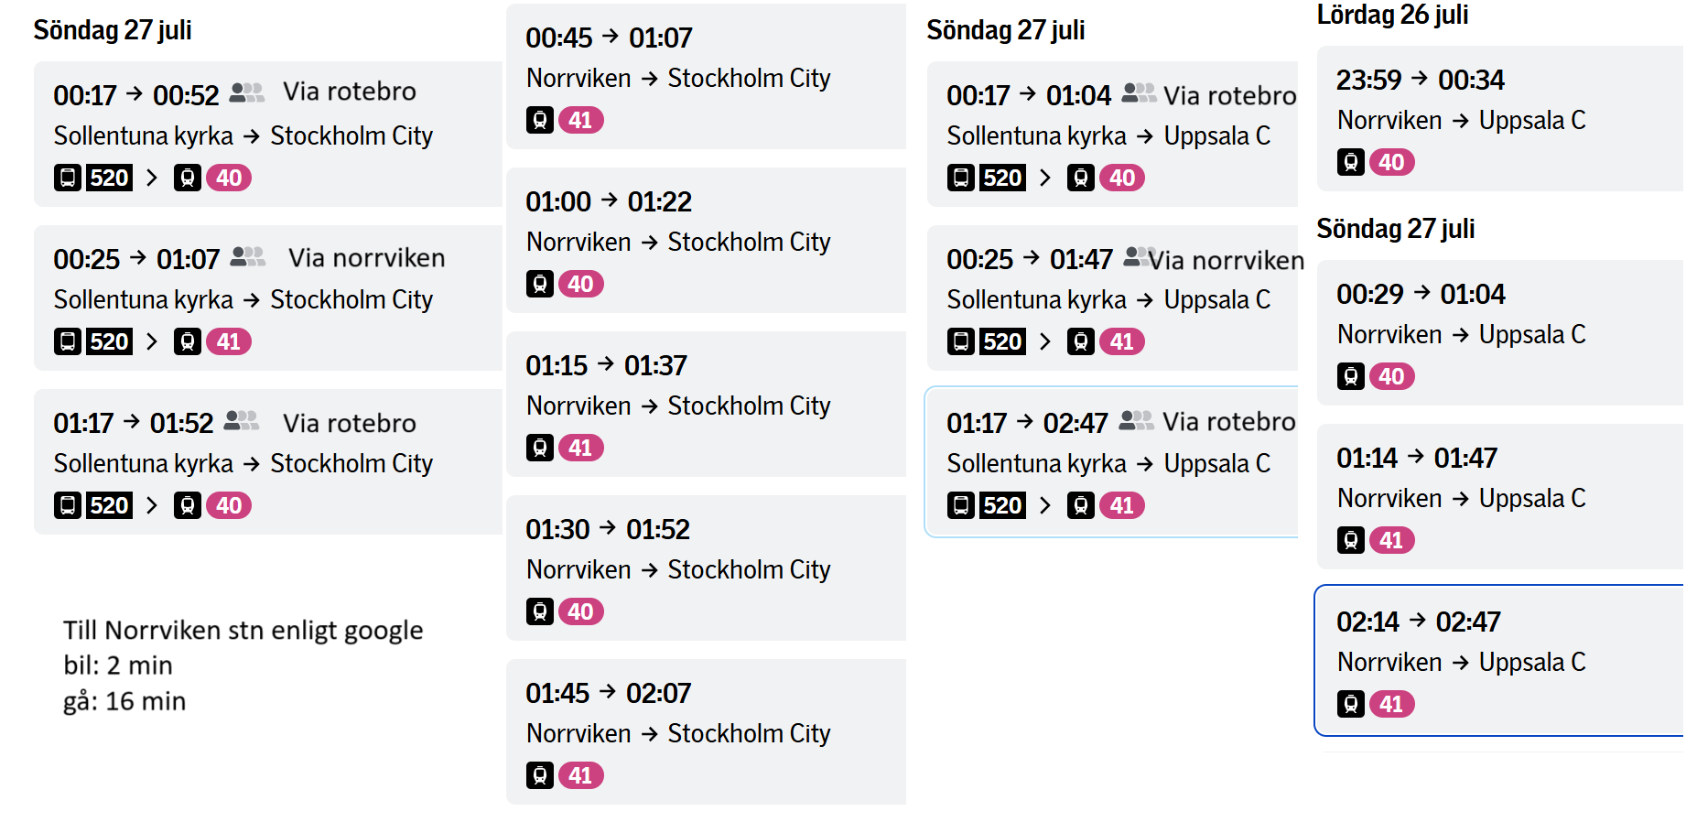This screenshot has height=822, width=1697.
Task: Click line 41 badge on 02:14→02:47 trip
Action: tap(1391, 704)
